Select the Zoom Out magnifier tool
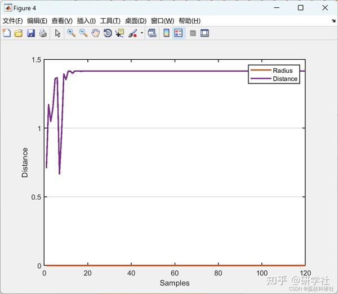The image size is (338, 294). 83,33
